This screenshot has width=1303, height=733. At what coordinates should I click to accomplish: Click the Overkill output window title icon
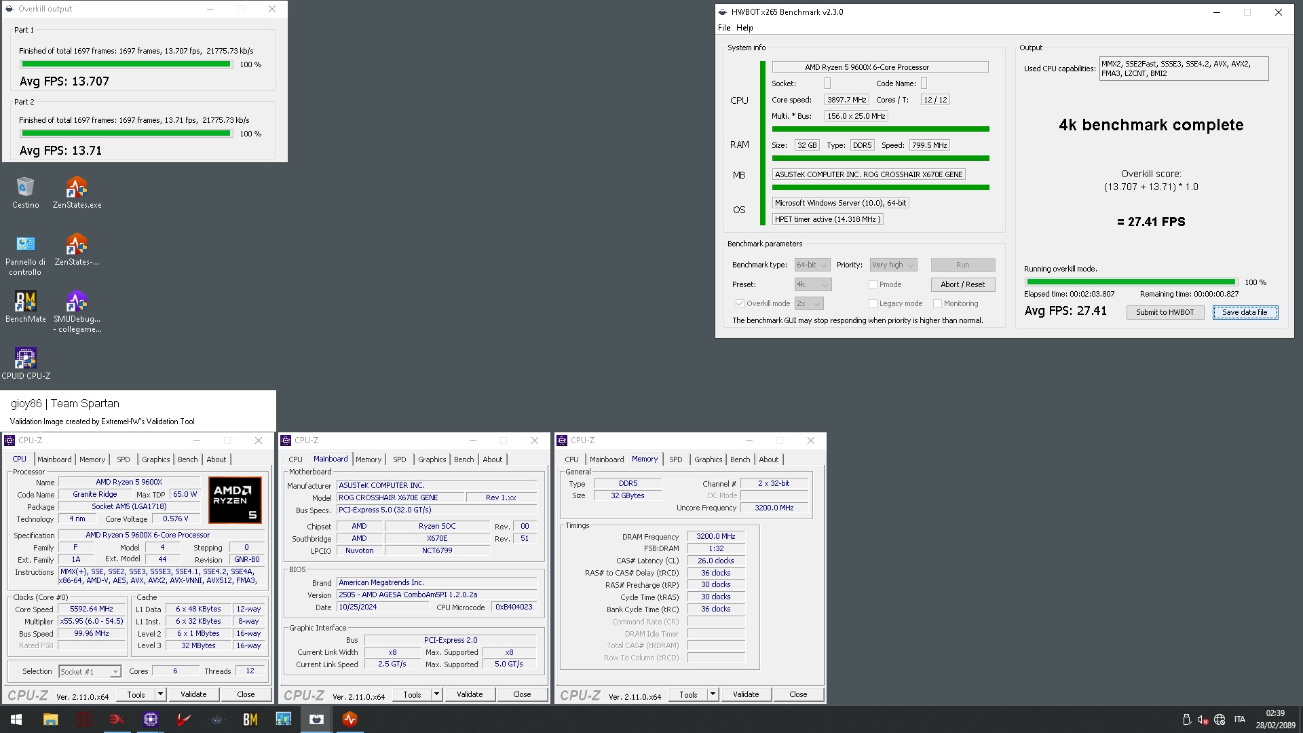point(10,9)
